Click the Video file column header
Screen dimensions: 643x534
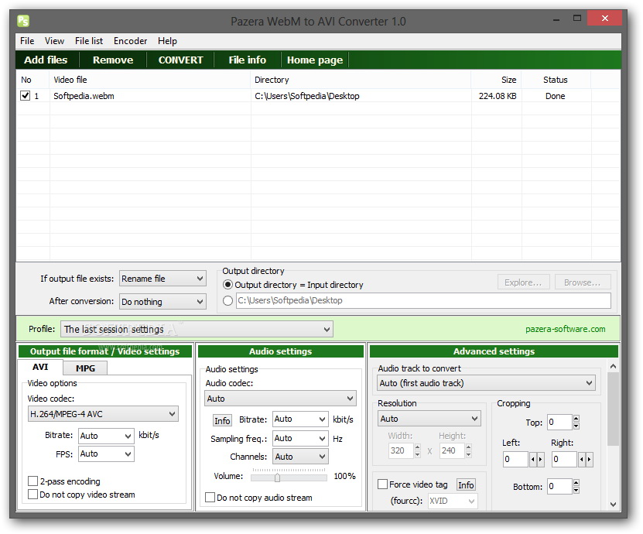coord(150,80)
